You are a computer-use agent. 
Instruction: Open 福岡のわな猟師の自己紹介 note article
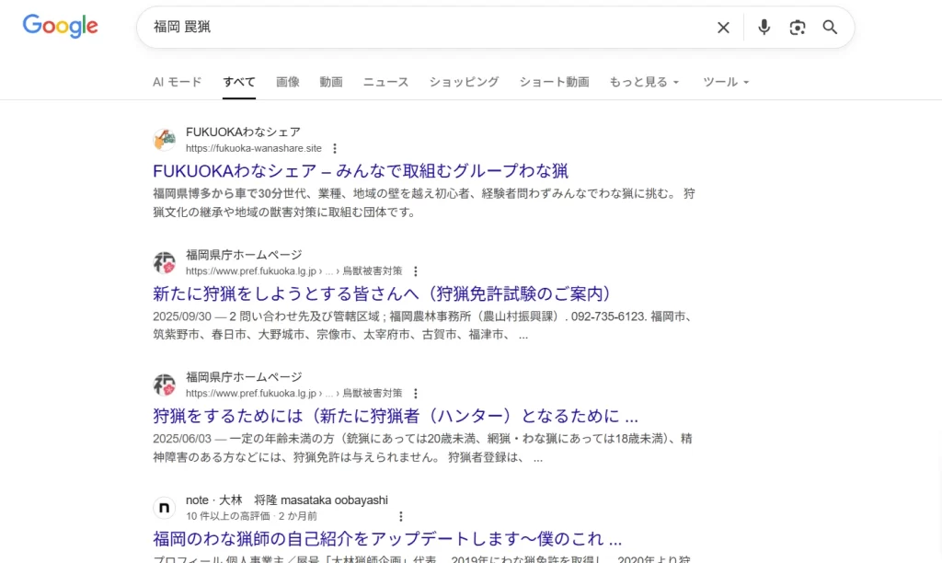click(387, 539)
